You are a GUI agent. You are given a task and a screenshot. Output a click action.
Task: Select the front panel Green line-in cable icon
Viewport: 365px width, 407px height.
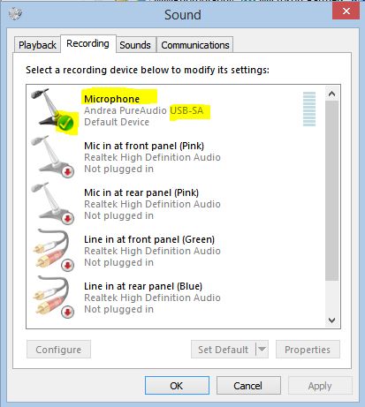pyautogui.click(x=52, y=250)
